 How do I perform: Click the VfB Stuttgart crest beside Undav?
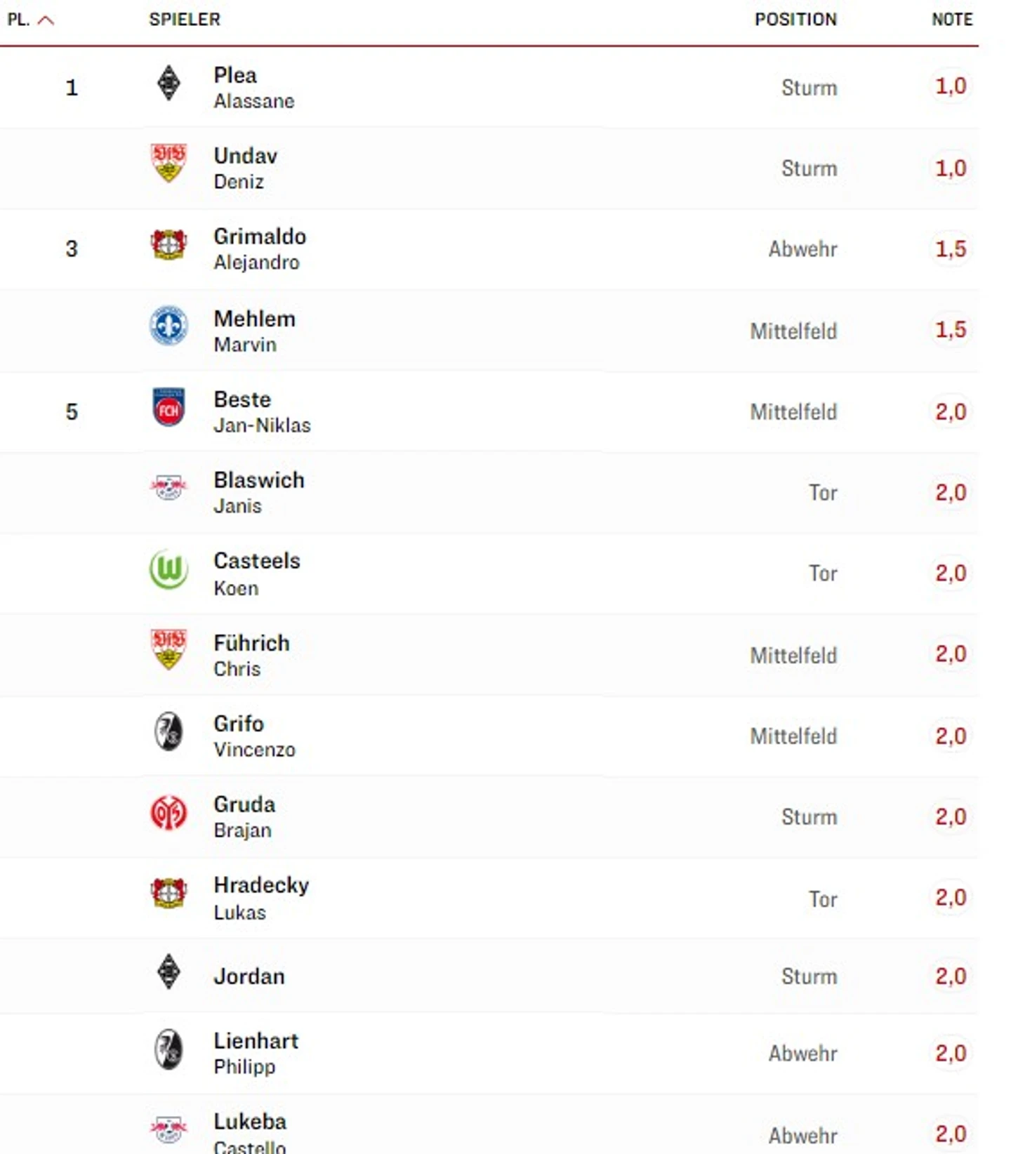click(168, 163)
